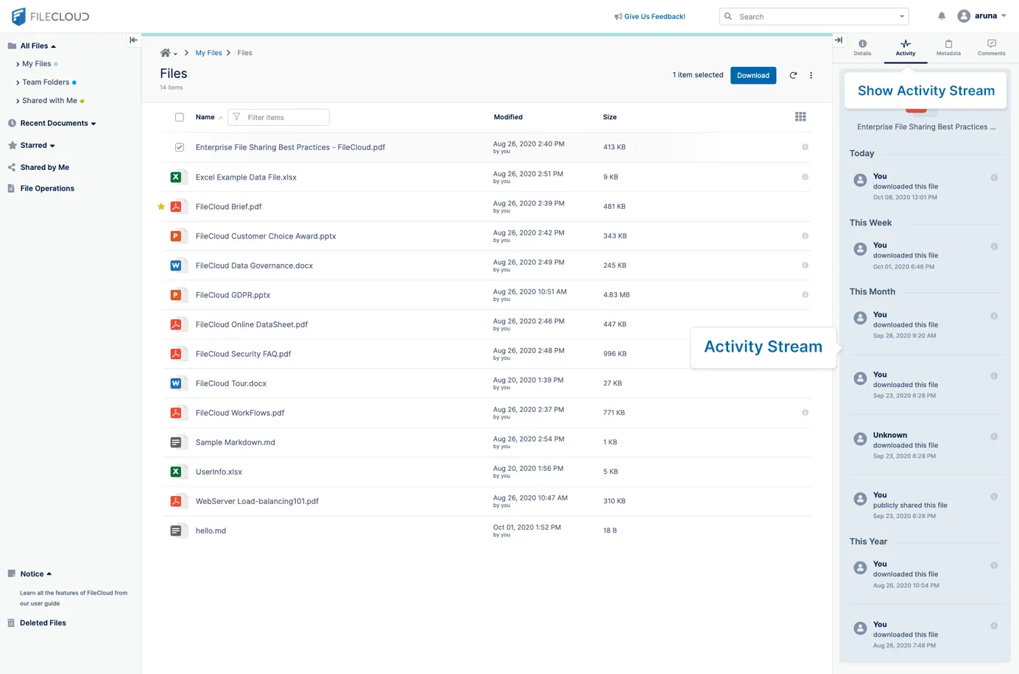Sort by the Name column header
1019x674 pixels.
click(205, 117)
